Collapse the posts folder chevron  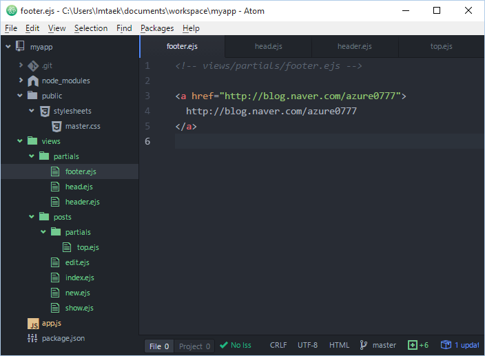point(32,217)
